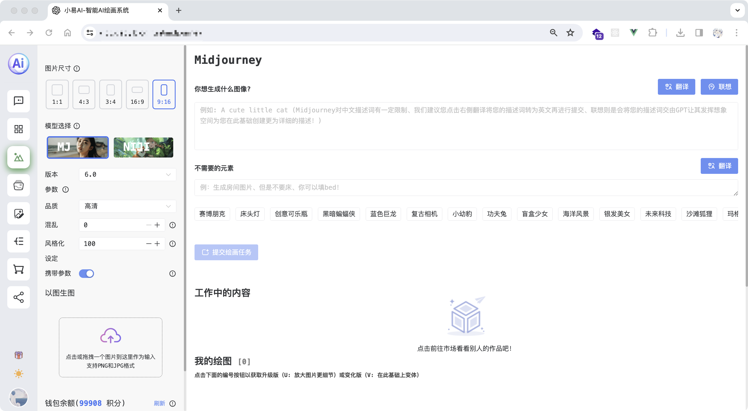Pick the 未来科技 prompt tag
This screenshot has width=748, height=411.
(658, 214)
